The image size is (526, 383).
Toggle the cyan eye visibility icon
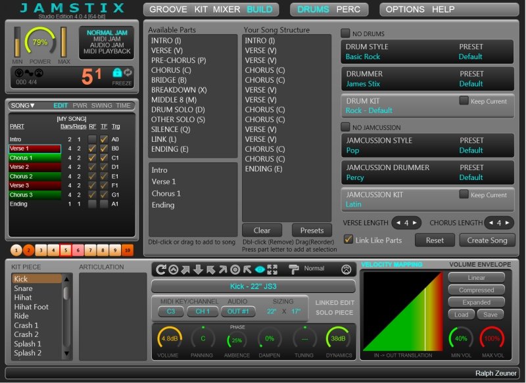click(260, 269)
